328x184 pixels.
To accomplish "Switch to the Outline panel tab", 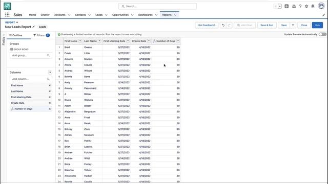I will tap(16, 35).
